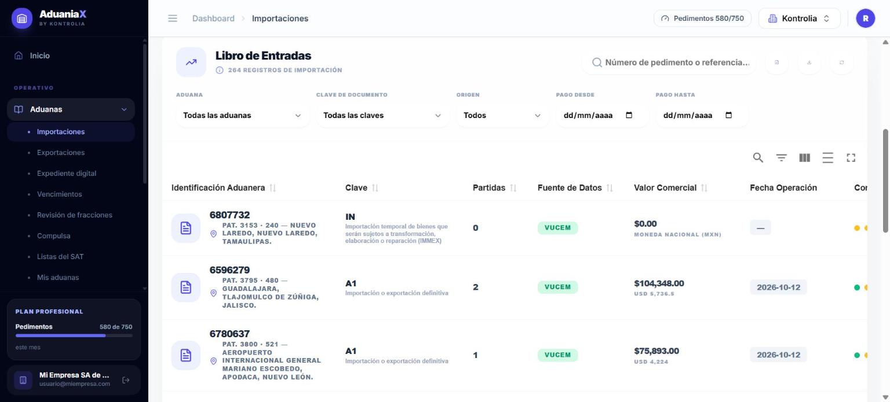890x402 pixels.
Task: Open the Todas las aduanas dropdown
Action: pos(242,115)
